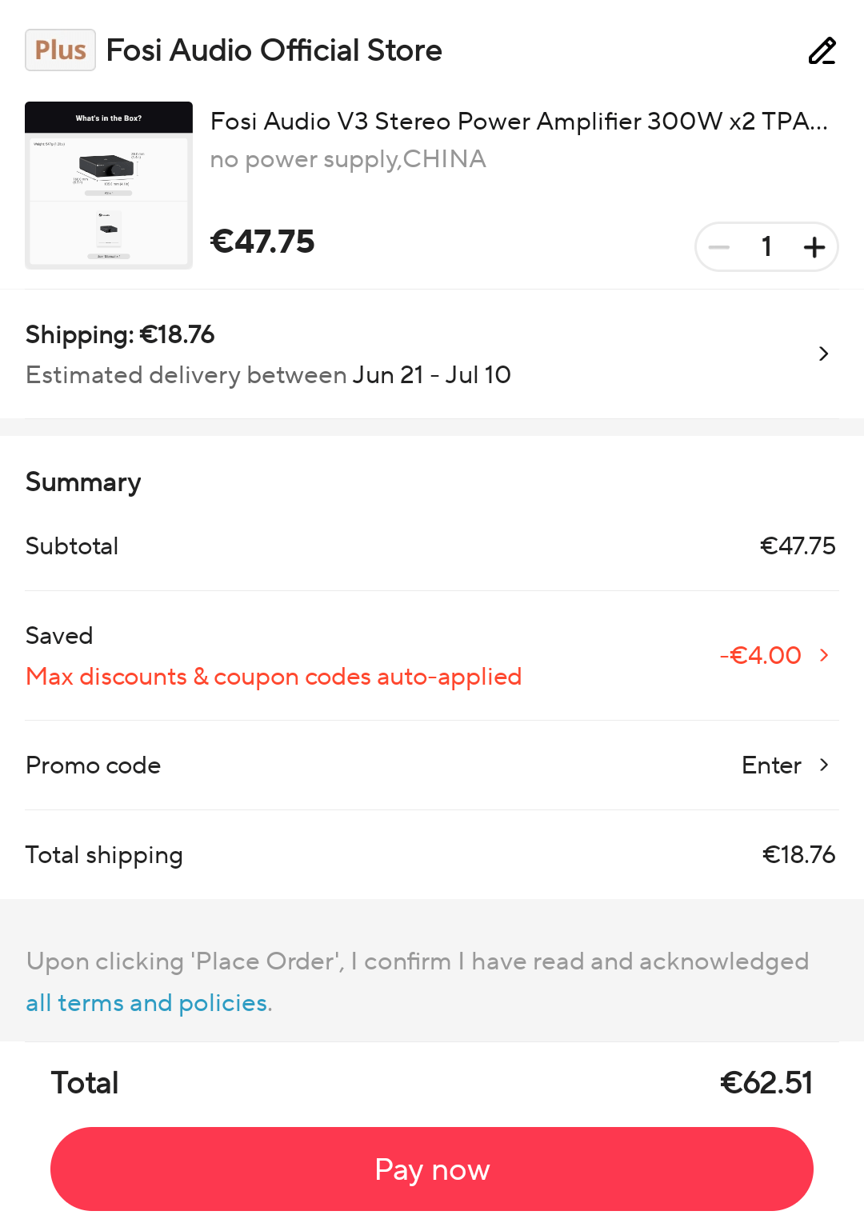Screen dimensions: 864x1231
Task: Tap the estimated delivery dates text
Action: 268,374
